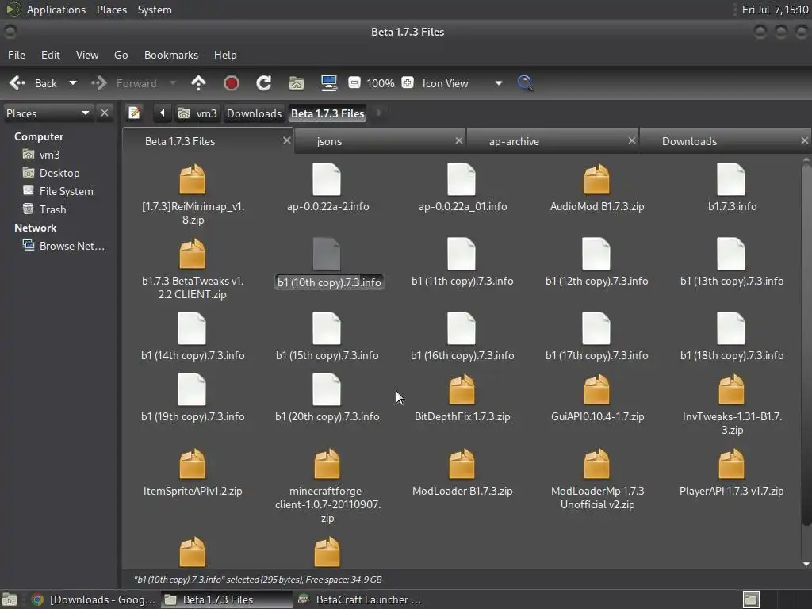Open the View menu
Viewport: 812px width, 609px height.
(x=87, y=55)
